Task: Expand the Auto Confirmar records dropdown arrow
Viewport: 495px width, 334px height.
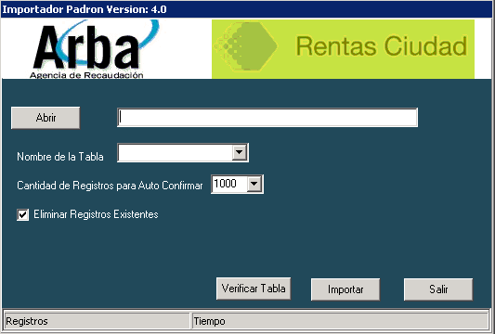Action: 254,184
